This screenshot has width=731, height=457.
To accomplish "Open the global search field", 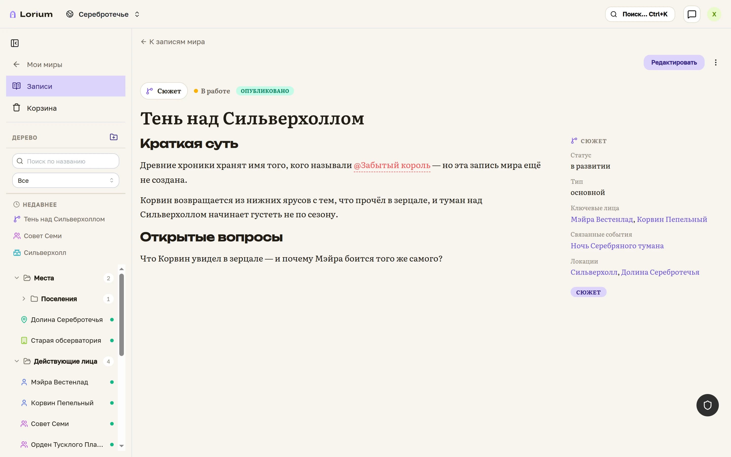I will 640,14.
